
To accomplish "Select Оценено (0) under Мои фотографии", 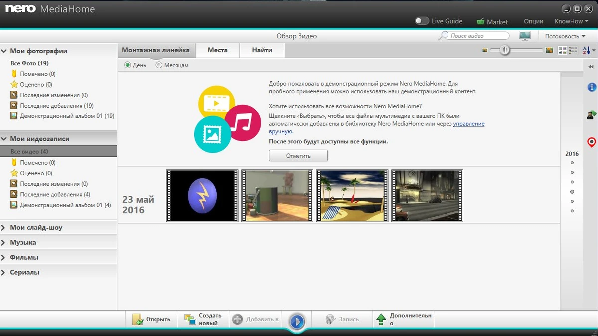I will pyautogui.click(x=31, y=84).
